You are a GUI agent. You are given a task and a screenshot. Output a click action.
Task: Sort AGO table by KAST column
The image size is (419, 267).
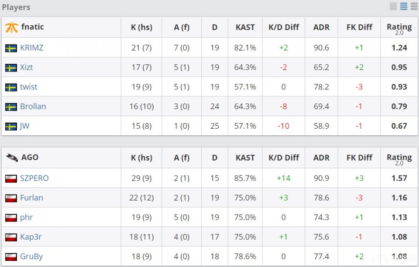[x=245, y=157]
